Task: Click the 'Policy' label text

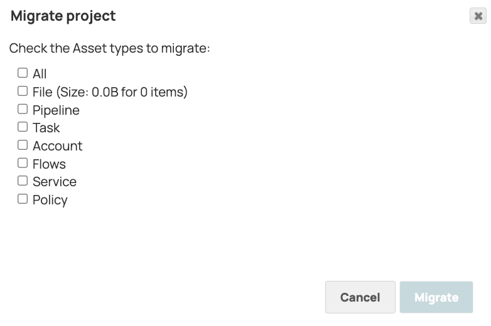Action: coord(50,200)
